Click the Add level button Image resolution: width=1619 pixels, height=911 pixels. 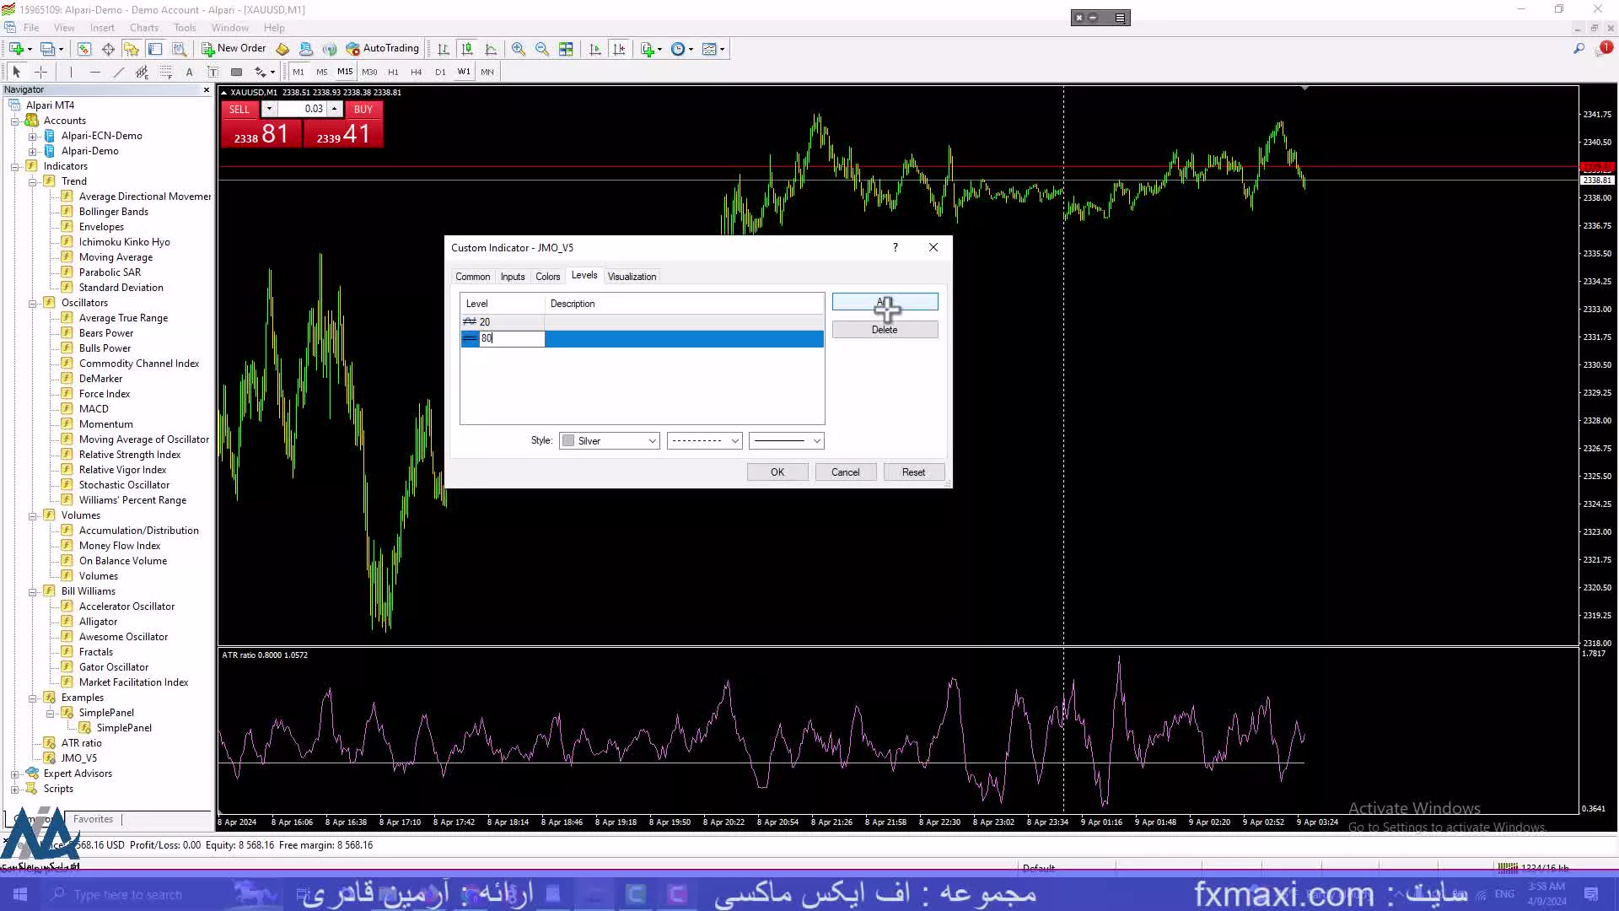coord(884,303)
